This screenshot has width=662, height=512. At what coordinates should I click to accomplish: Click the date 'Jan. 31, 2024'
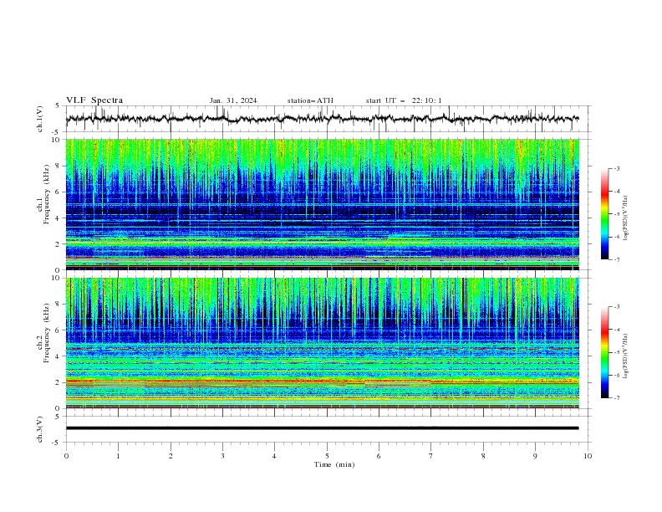click(x=233, y=100)
